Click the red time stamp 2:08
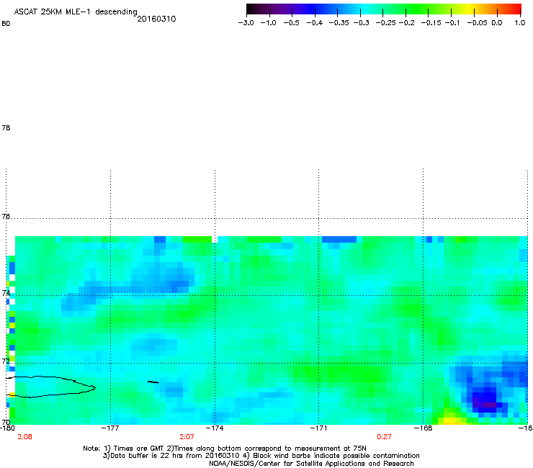The width and height of the screenshot is (533, 468). coord(24,437)
